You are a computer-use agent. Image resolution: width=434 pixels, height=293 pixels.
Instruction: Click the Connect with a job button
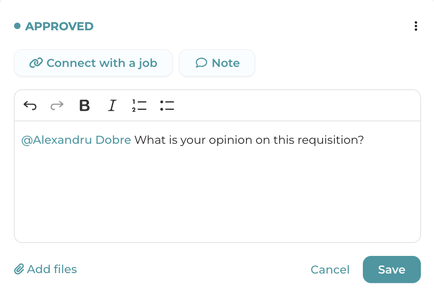click(93, 63)
